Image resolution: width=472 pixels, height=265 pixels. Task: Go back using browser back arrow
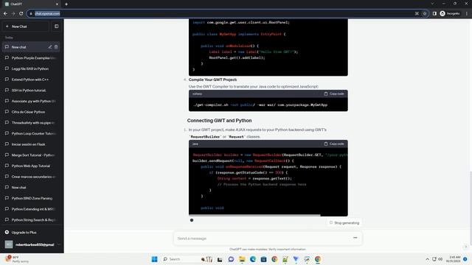(x=5, y=13)
